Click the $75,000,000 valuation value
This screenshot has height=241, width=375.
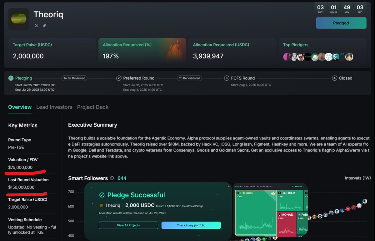(20, 167)
